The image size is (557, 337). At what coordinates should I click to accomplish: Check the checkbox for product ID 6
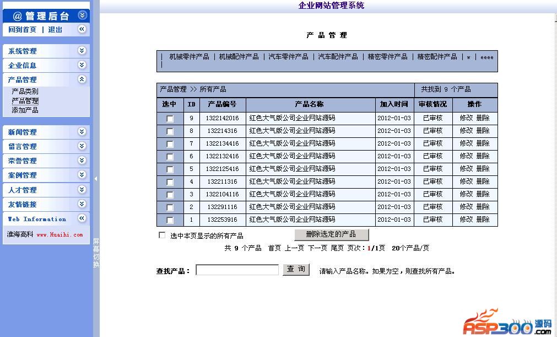pos(170,157)
